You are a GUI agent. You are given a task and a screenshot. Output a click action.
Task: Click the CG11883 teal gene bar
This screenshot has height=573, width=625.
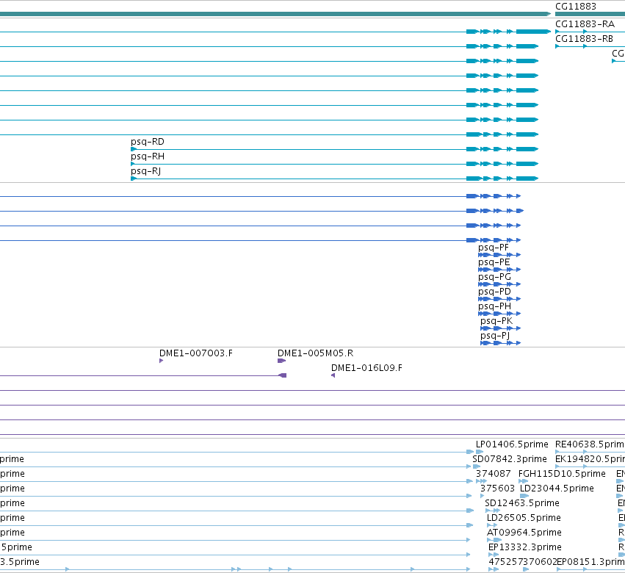coord(590,14)
